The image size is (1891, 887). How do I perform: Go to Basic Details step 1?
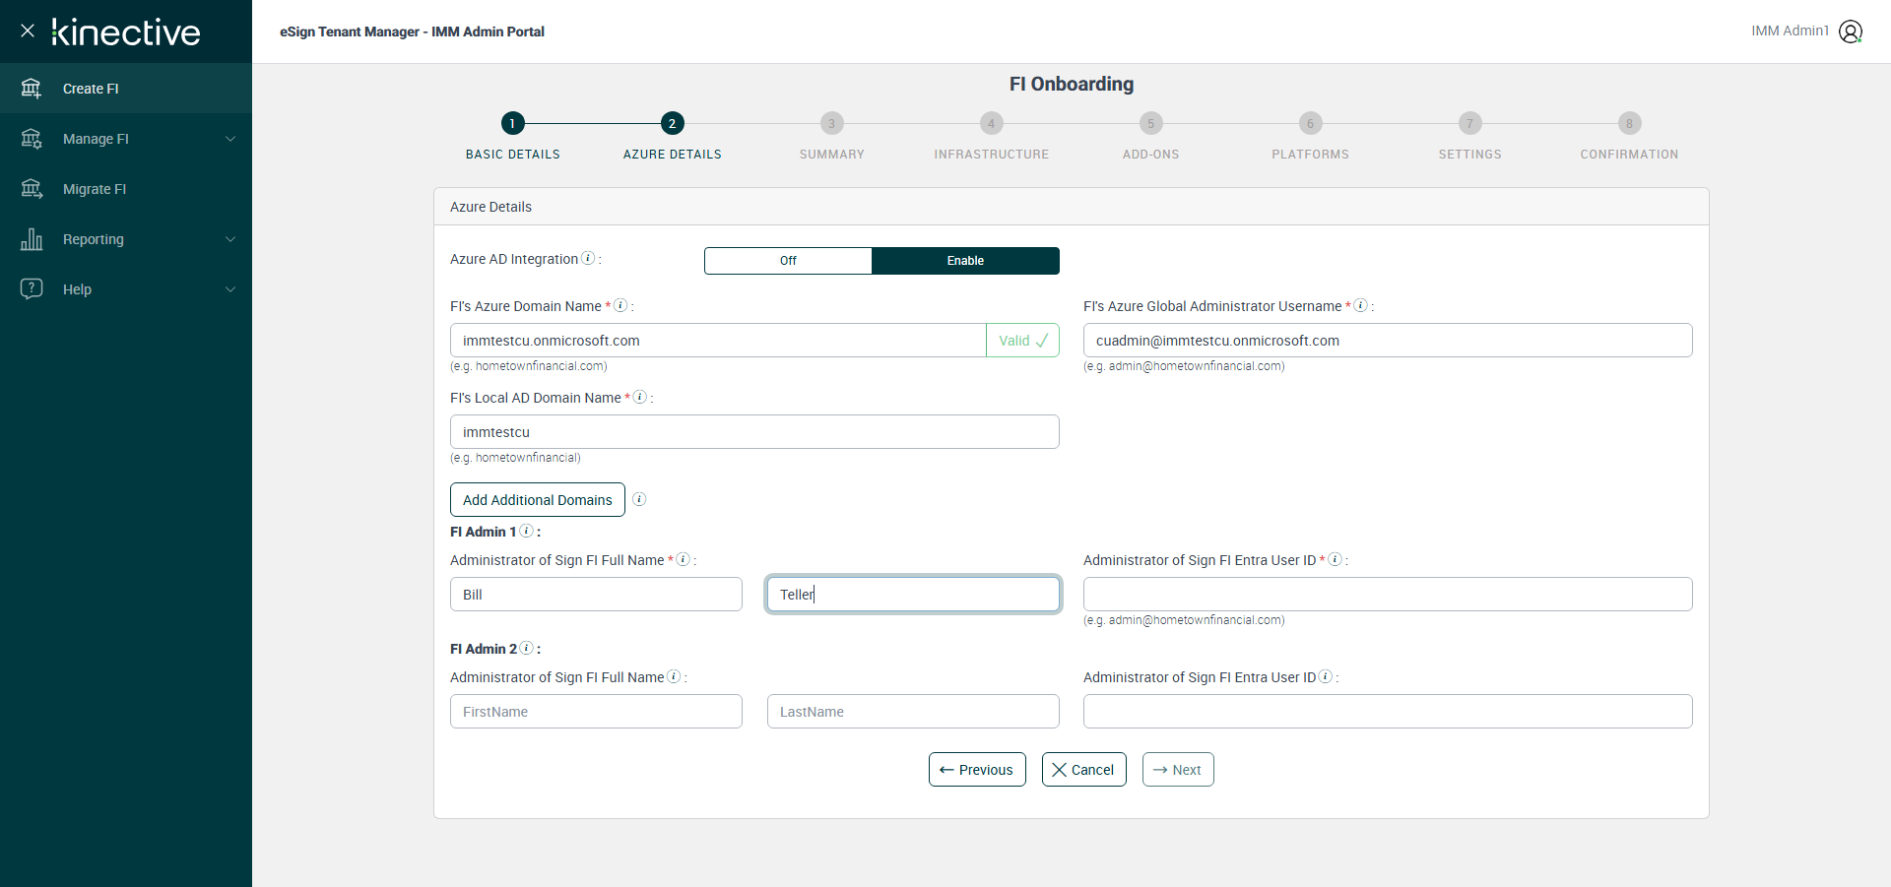click(512, 123)
